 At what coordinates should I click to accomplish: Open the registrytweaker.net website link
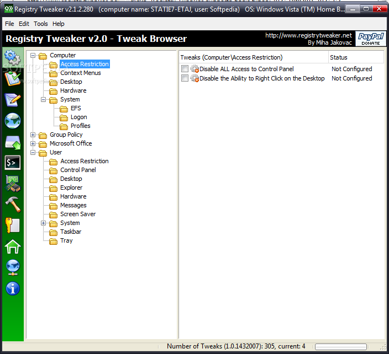coord(308,35)
